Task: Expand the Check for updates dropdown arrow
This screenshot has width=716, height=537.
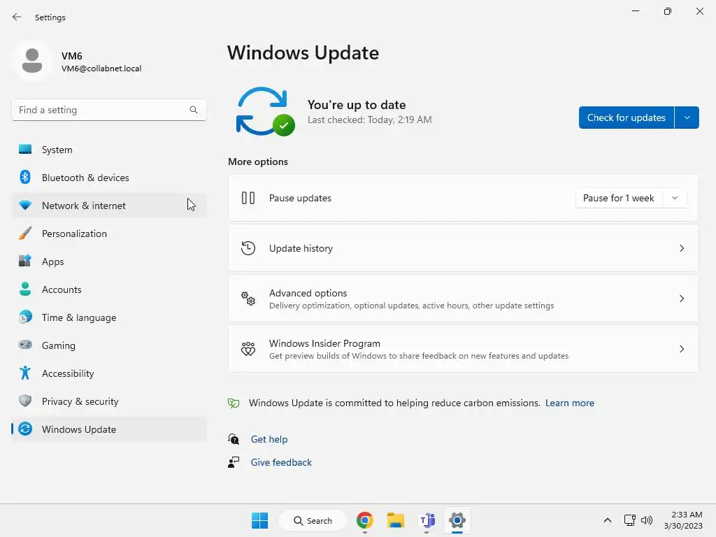Action: (687, 117)
